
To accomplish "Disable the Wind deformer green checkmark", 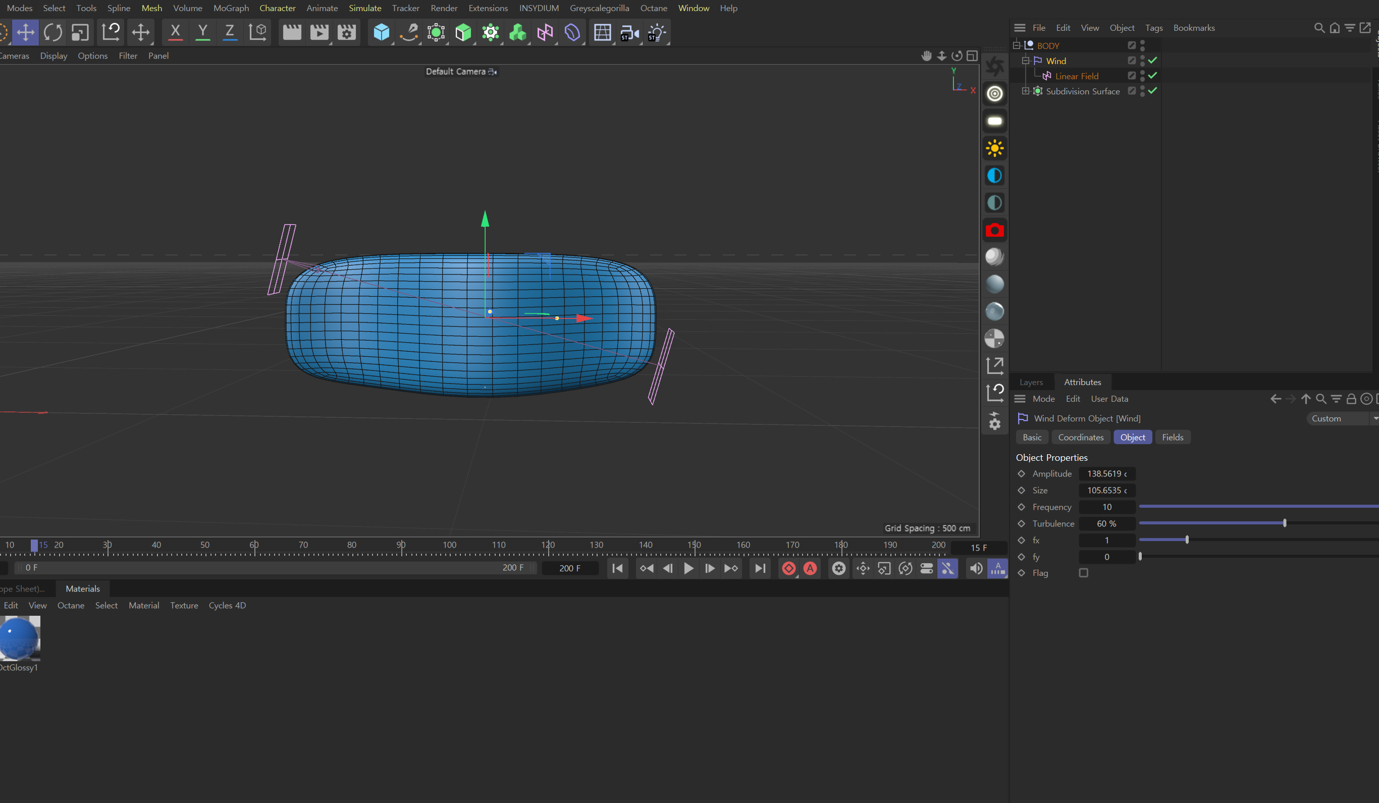I will [x=1152, y=61].
